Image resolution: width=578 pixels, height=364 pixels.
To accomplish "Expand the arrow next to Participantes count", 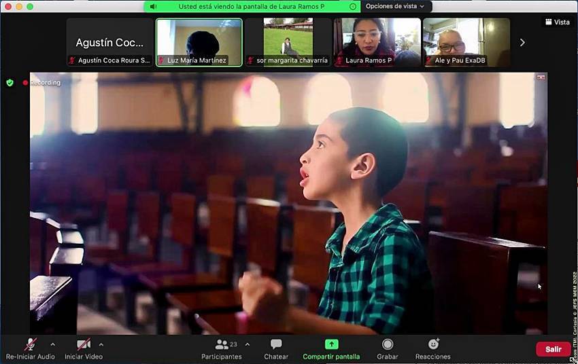I will tap(248, 344).
